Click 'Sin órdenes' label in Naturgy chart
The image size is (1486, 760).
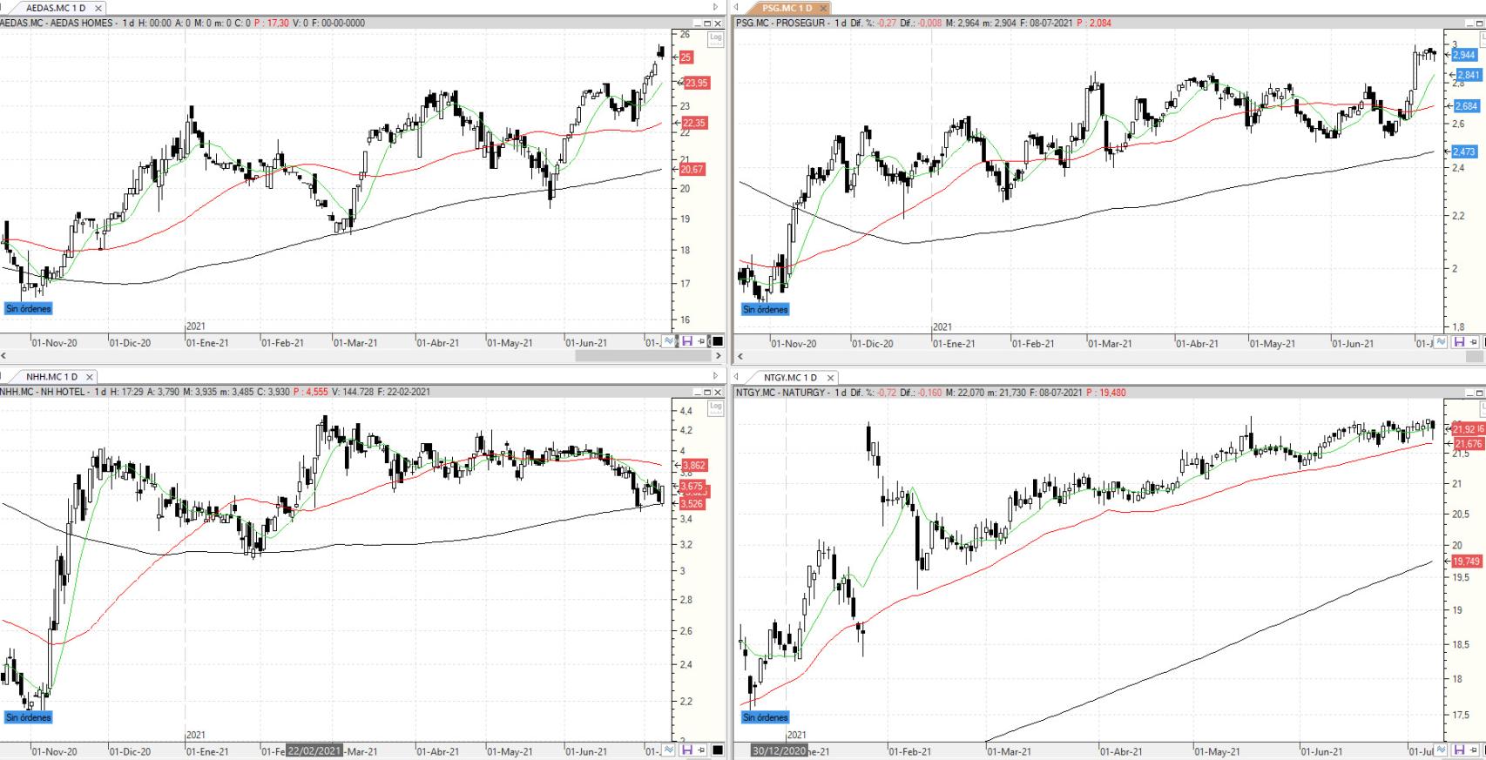(766, 717)
